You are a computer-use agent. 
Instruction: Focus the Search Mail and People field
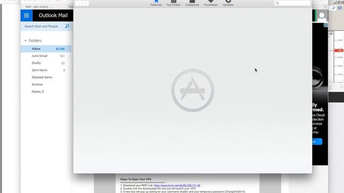[41, 26]
